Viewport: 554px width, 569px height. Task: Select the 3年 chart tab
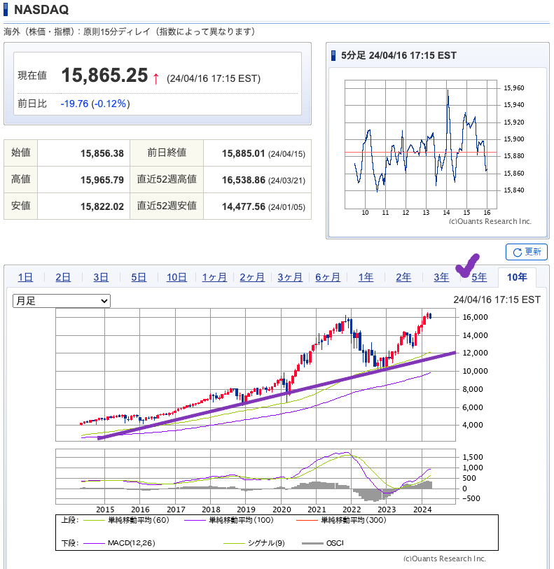441,277
